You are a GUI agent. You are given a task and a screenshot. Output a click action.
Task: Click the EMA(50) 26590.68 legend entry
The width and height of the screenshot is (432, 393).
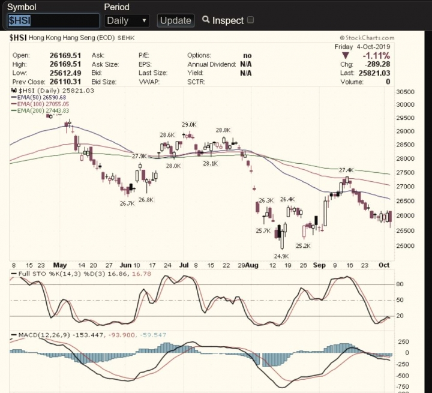(x=38, y=97)
